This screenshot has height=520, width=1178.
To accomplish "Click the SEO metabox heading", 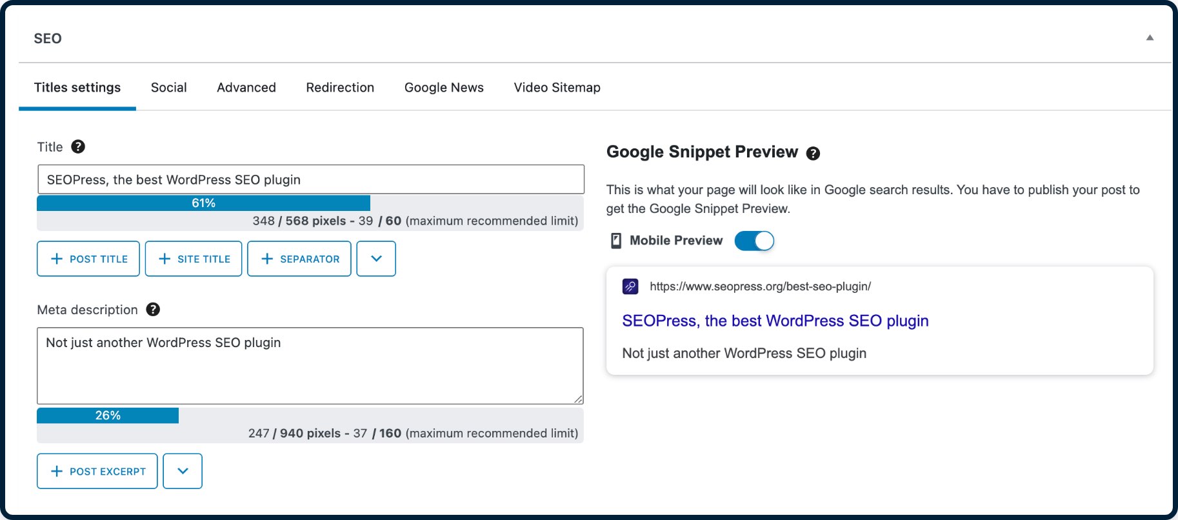I will click(x=48, y=38).
